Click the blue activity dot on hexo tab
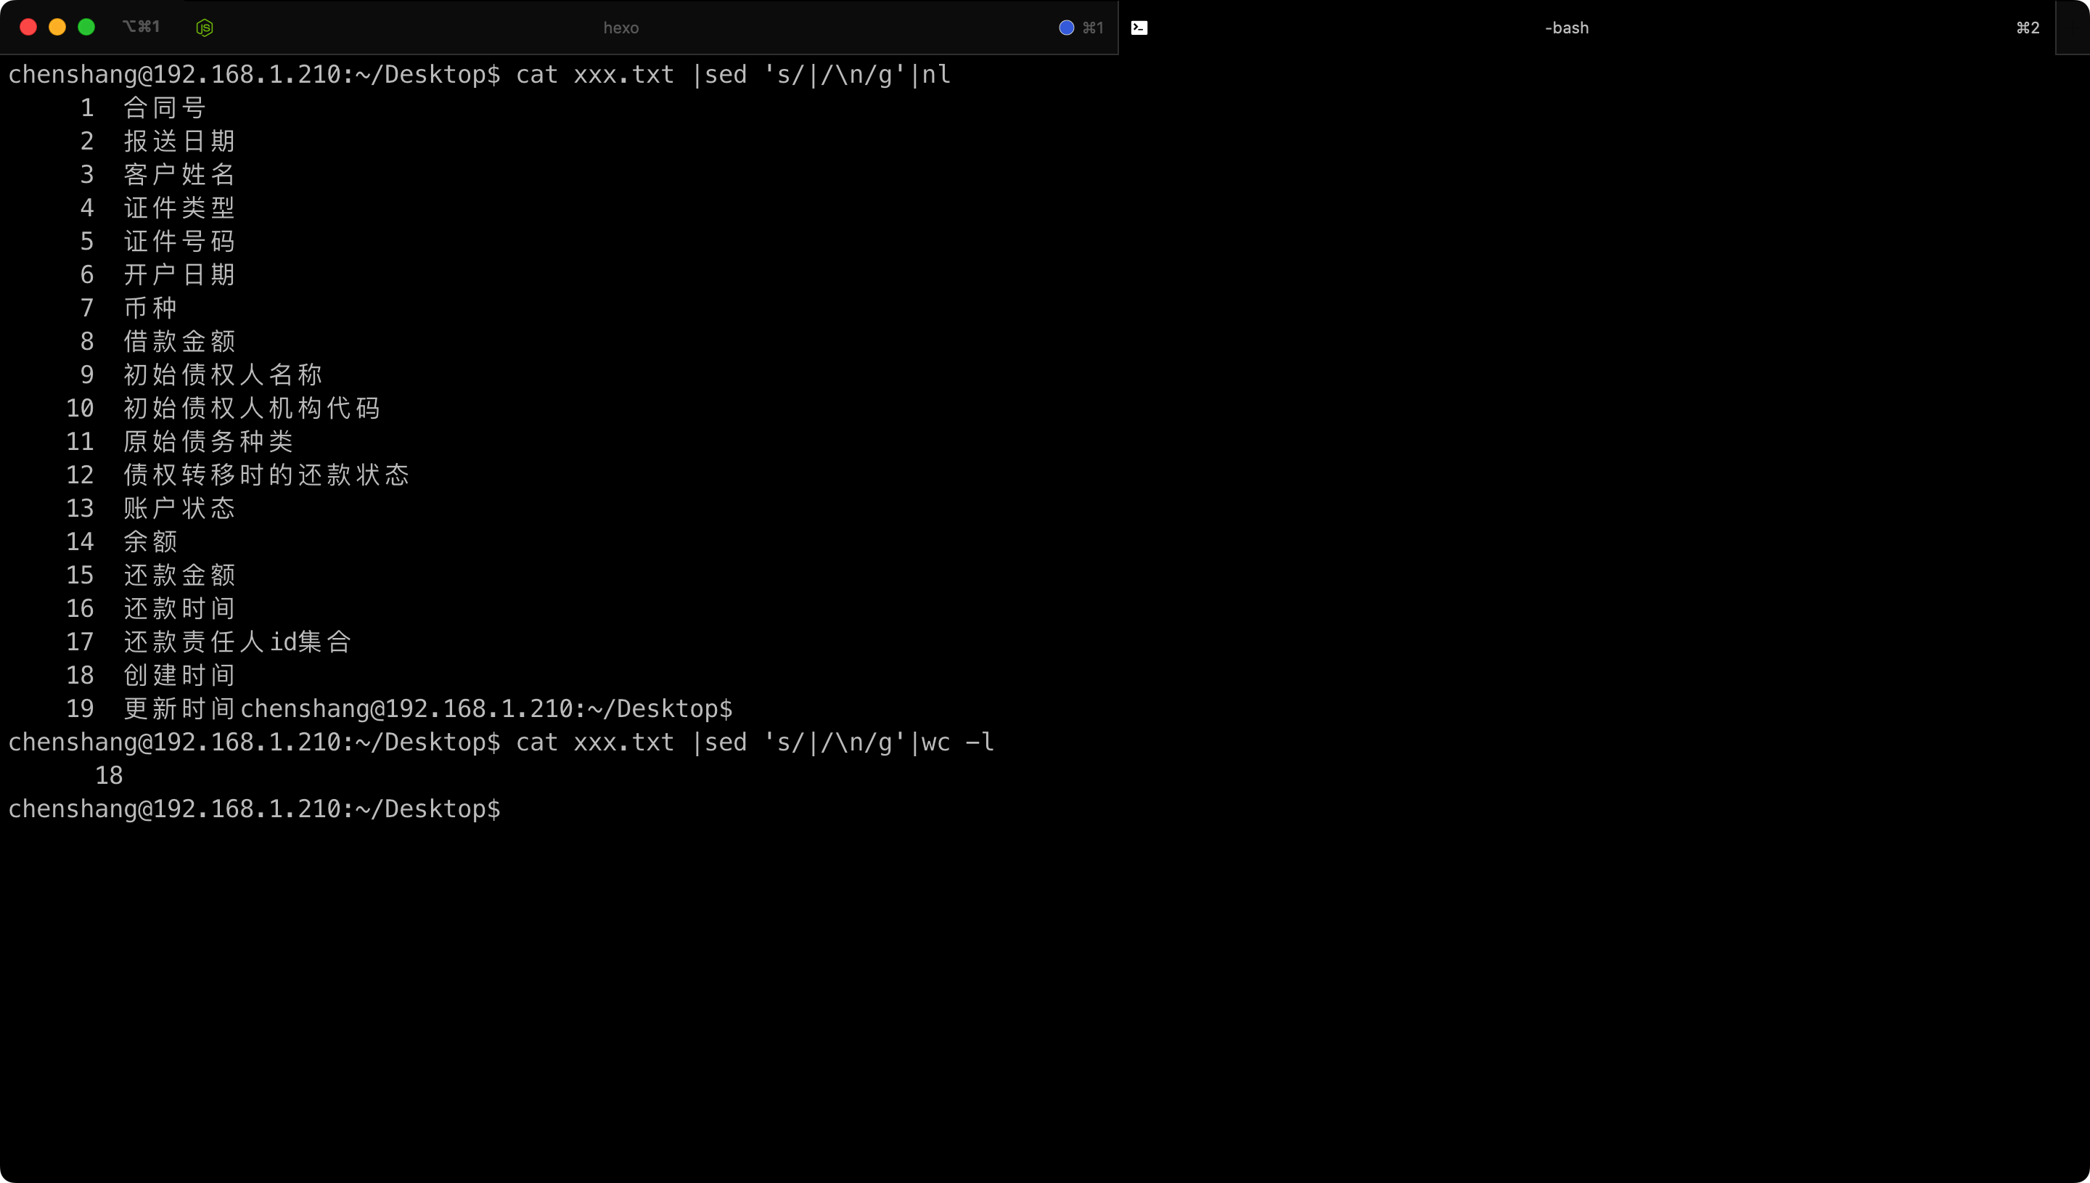Screen dimensions: 2090x1183 click(x=1066, y=28)
